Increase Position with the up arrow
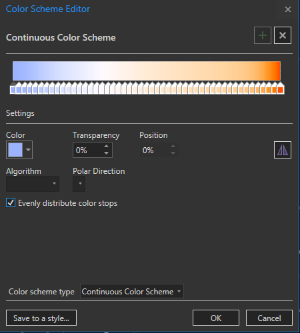This screenshot has width=300, height=333. coord(173,147)
